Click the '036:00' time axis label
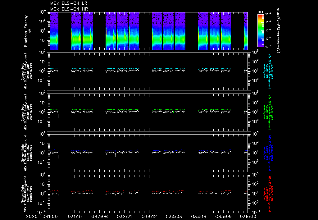 tap(248, 217)
